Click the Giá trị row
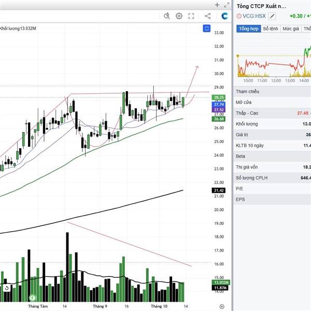 [x=273, y=135]
